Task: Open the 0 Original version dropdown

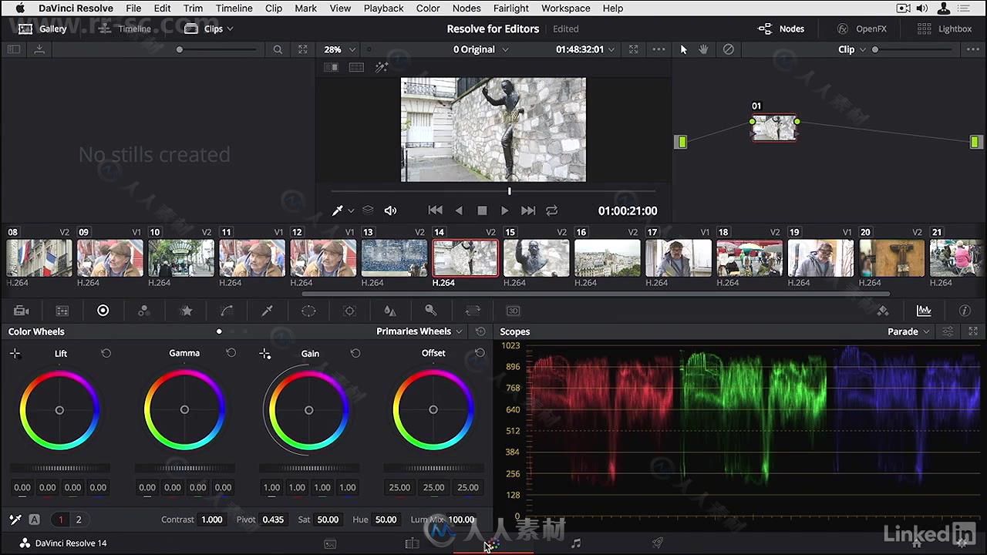Action: [480, 49]
